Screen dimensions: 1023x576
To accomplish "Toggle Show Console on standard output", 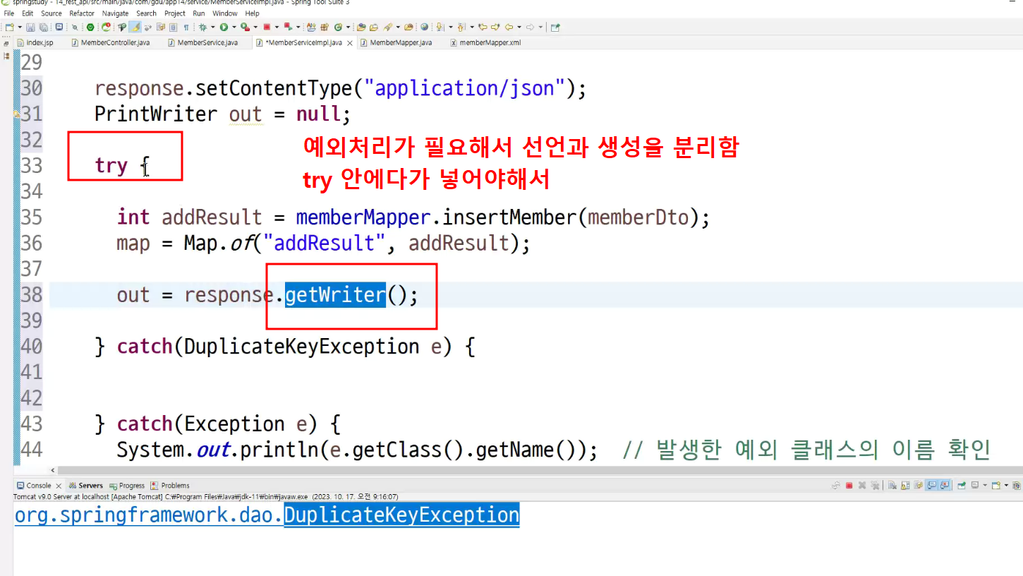I will [932, 486].
